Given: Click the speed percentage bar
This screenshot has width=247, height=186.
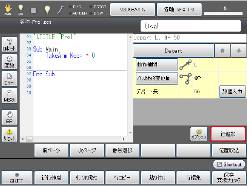Looking at the screenshot, I should [223, 13].
